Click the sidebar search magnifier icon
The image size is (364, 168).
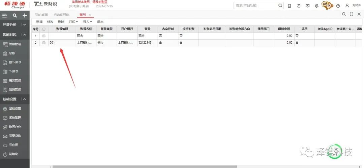point(14,15)
